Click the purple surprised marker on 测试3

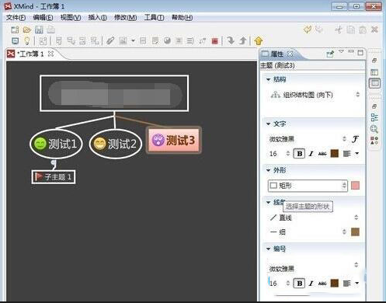pyautogui.click(x=158, y=140)
